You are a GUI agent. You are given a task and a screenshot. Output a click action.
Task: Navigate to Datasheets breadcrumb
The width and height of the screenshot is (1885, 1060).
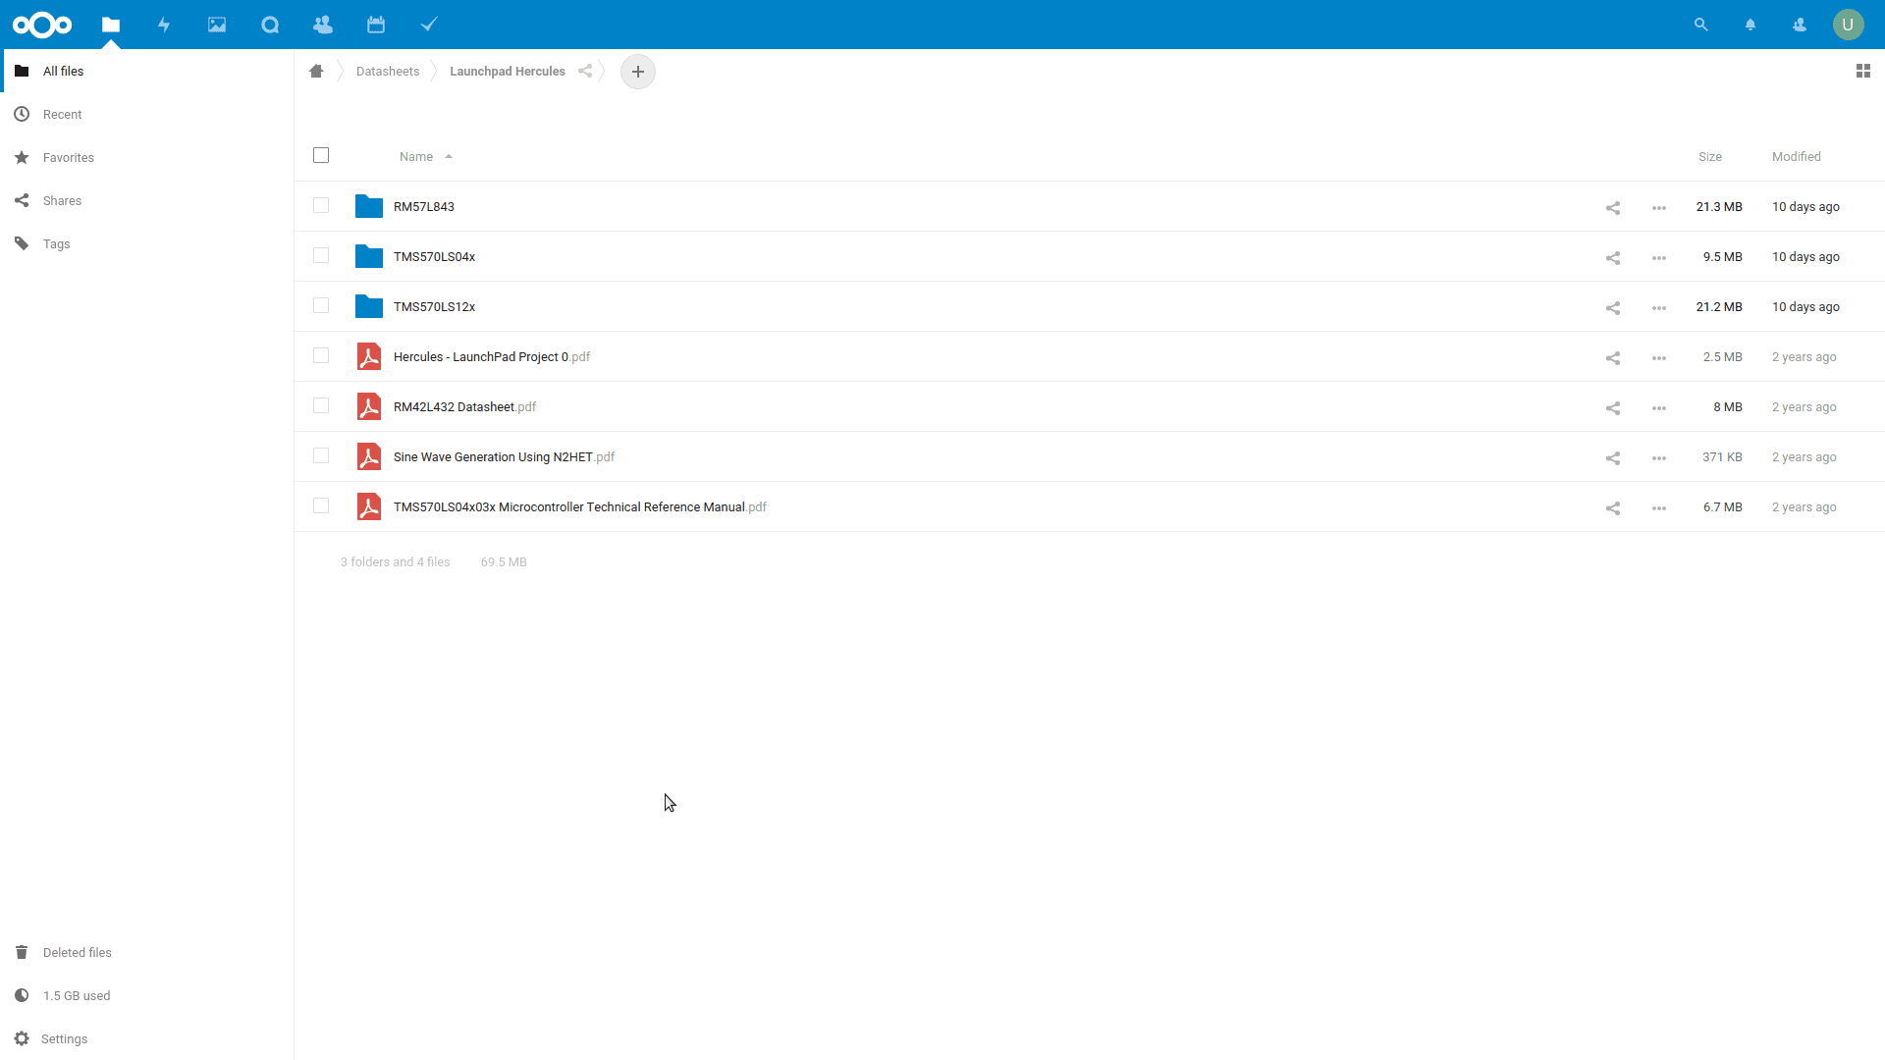click(x=388, y=71)
